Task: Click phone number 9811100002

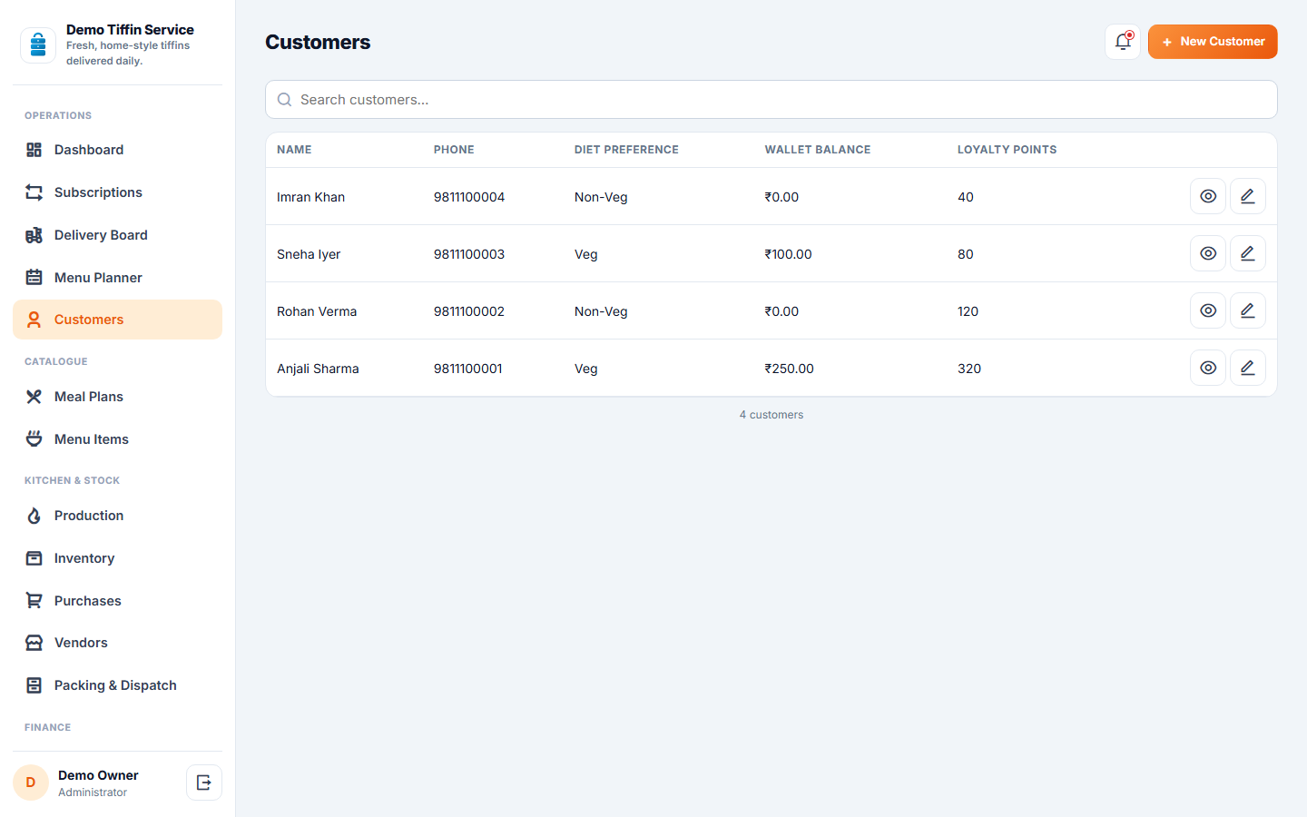Action: [x=469, y=311]
